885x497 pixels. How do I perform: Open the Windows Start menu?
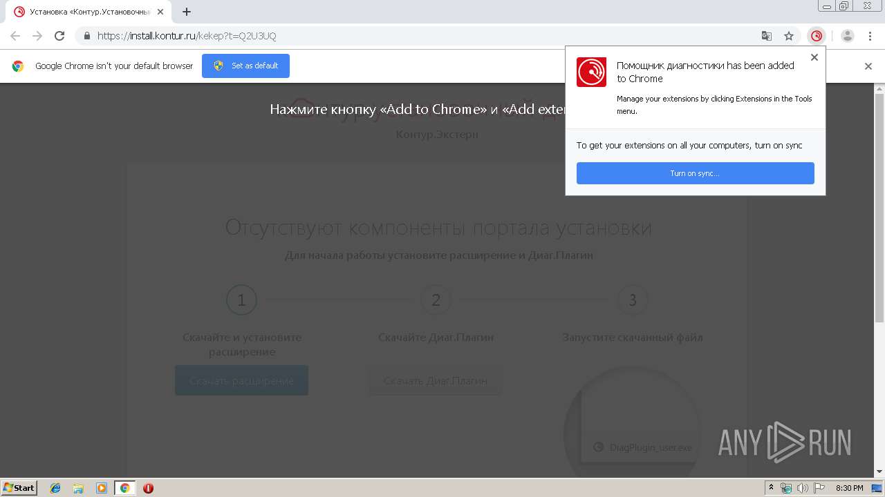coord(19,488)
